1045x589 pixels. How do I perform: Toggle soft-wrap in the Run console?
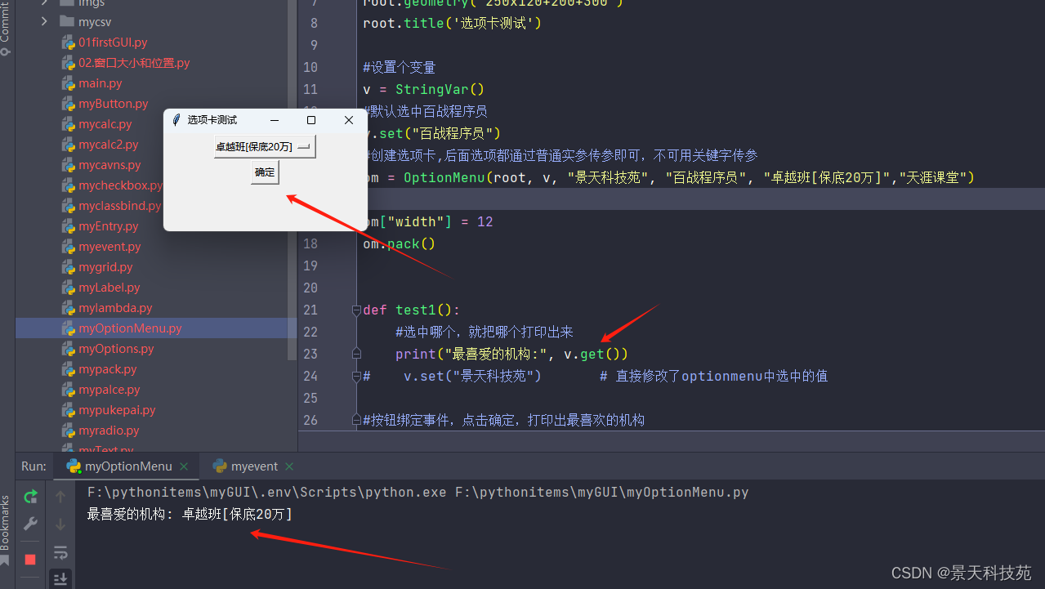tap(60, 552)
